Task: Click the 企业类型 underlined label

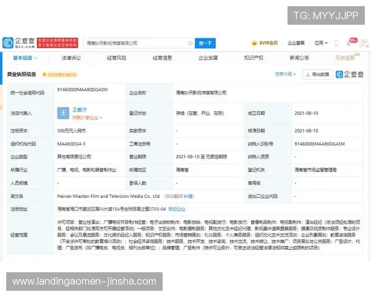Action: [19, 157]
